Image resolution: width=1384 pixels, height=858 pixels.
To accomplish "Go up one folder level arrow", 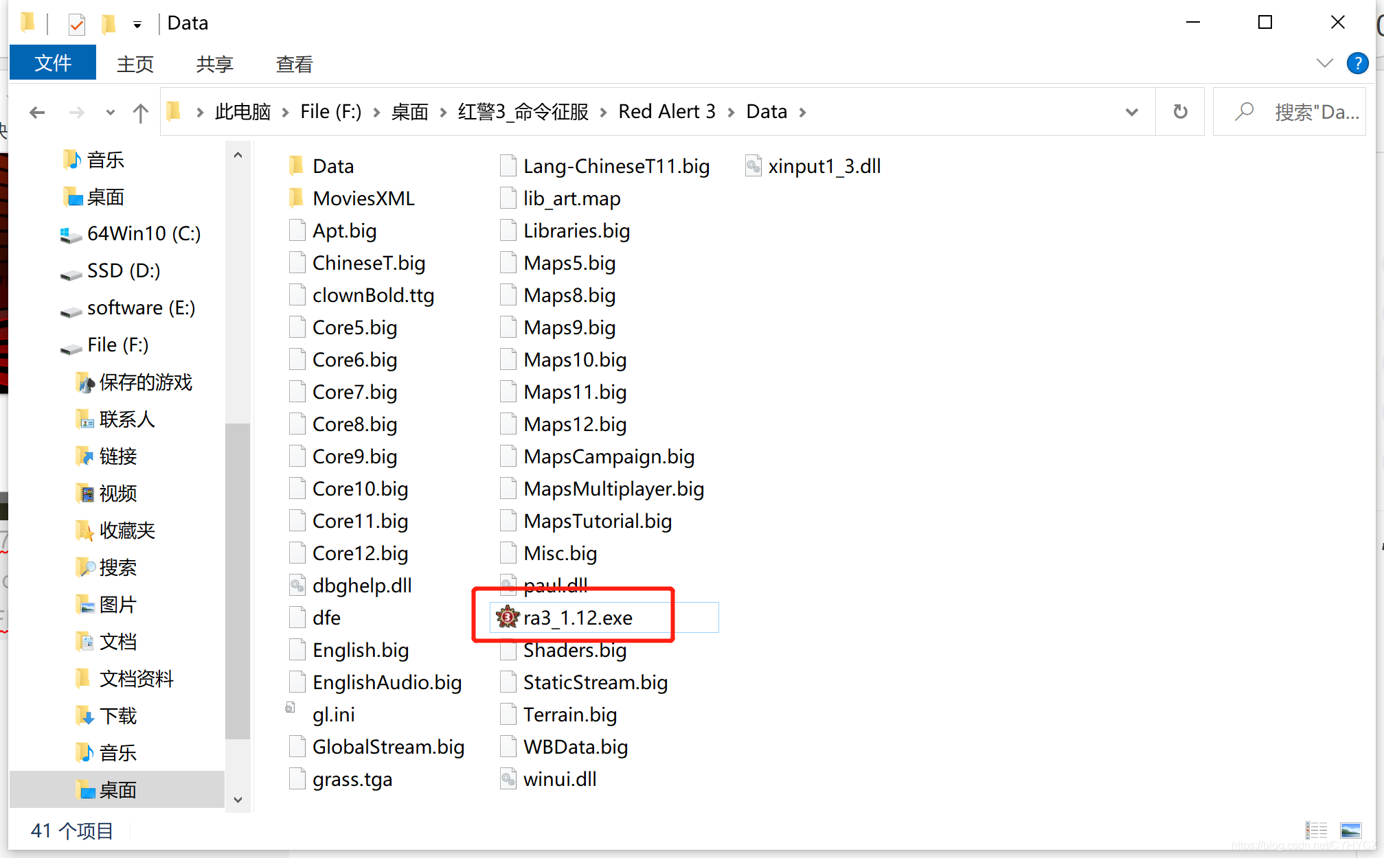I will (141, 112).
